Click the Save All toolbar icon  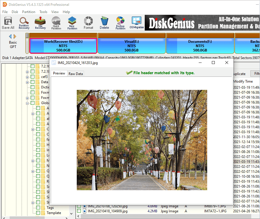tap(8, 23)
